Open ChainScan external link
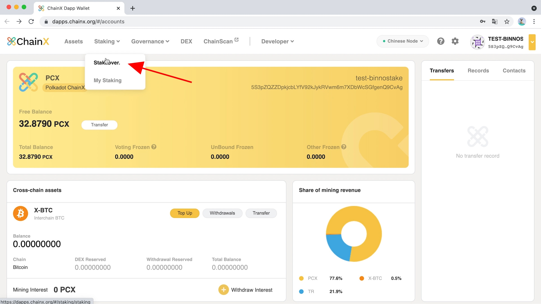541x304 pixels. (221, 41)
